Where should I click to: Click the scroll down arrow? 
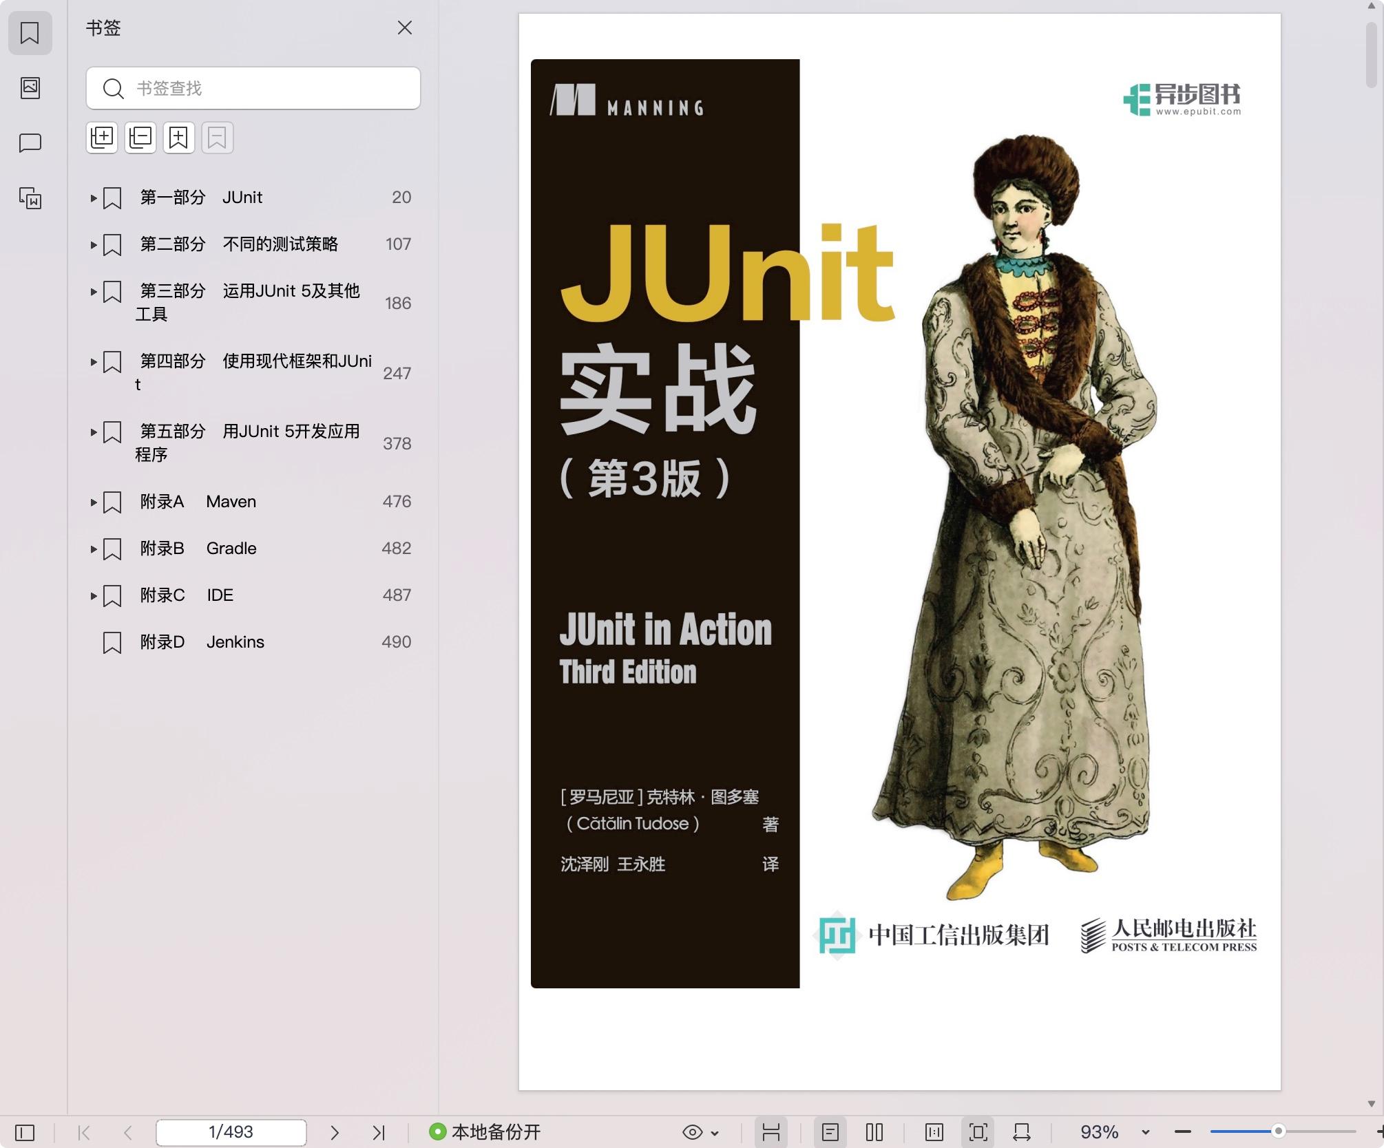(x=1372, y=1104)
